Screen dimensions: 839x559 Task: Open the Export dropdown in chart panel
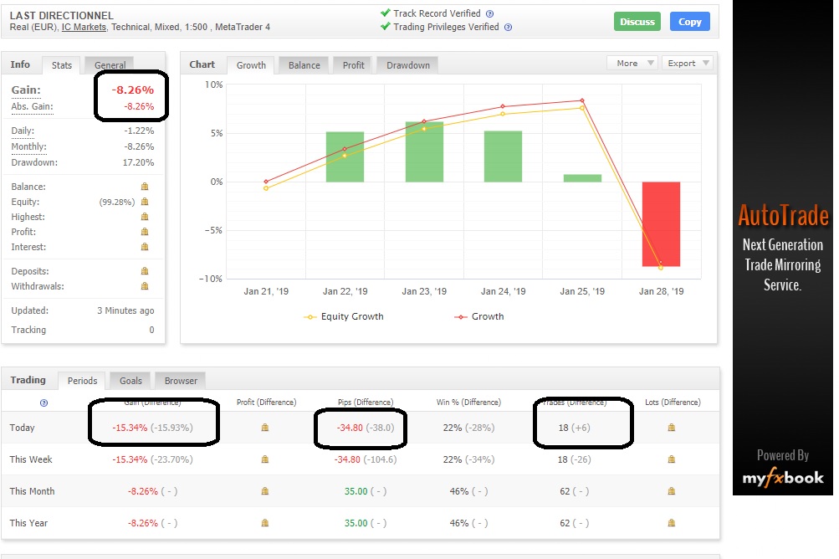pos(687,64)
